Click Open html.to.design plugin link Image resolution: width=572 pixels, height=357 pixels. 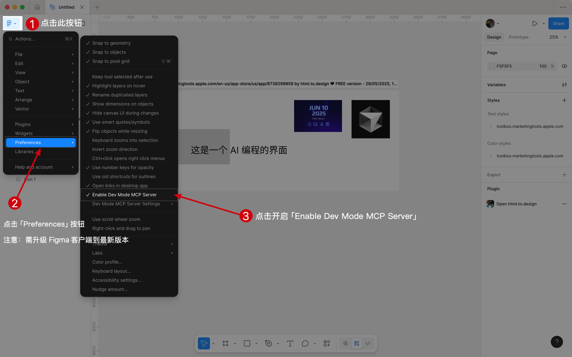click(x=516, y=204)
